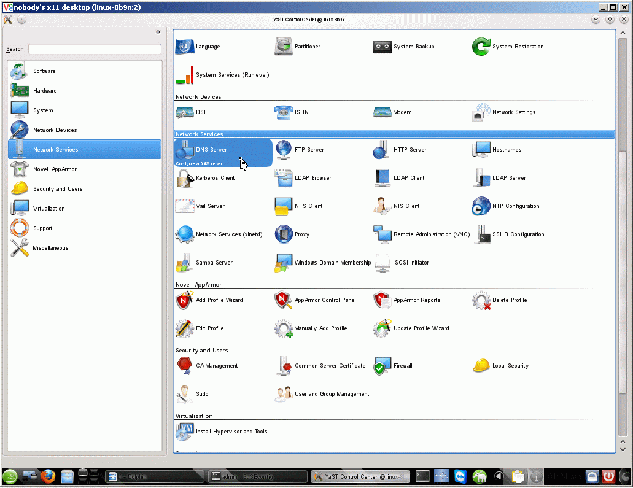Select Security and Users sidebar category
This screenshot has width=633, height=488.
pos(85,189)
